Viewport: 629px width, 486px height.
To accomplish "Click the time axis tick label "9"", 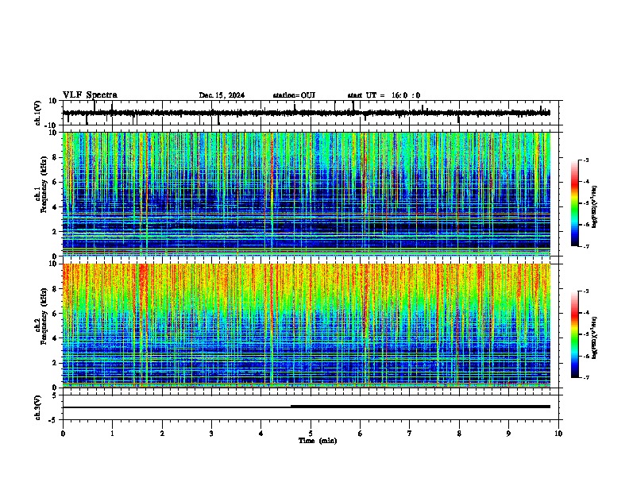I will (508, 434).
